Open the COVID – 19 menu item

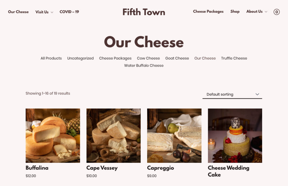[x=69, y=12]
